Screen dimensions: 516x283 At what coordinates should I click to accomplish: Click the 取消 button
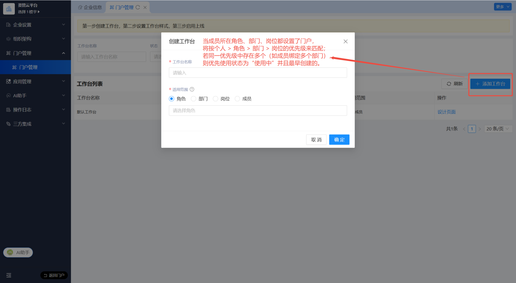click(x=316, y=140)
